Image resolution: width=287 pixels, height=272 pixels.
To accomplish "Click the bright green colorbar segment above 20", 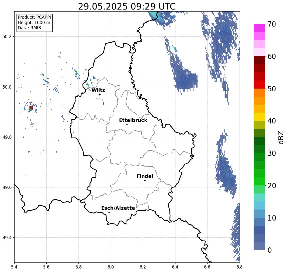I will tap(259, 181).
